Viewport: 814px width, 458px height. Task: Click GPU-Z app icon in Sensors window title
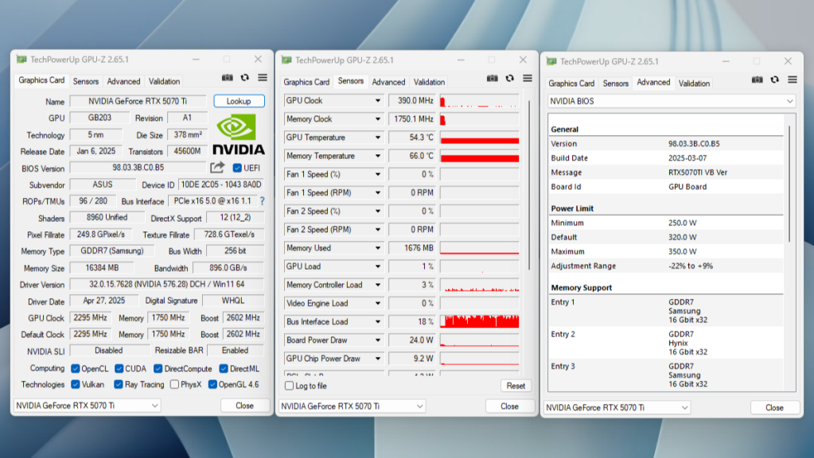286,60
